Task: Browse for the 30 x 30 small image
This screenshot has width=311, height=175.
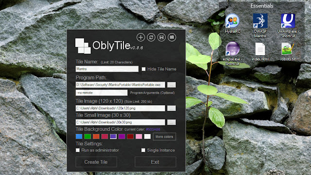Action: 172,122
